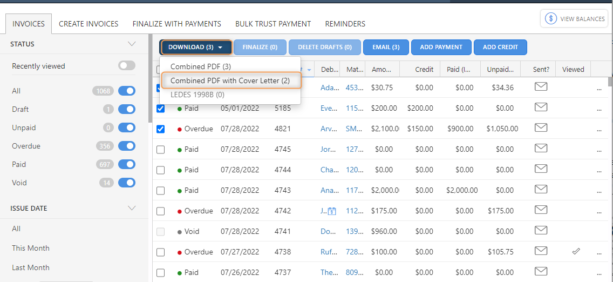
Task: Open the calendar icon on invoice 4742 debtor
Action: click(x=332, y=211)
